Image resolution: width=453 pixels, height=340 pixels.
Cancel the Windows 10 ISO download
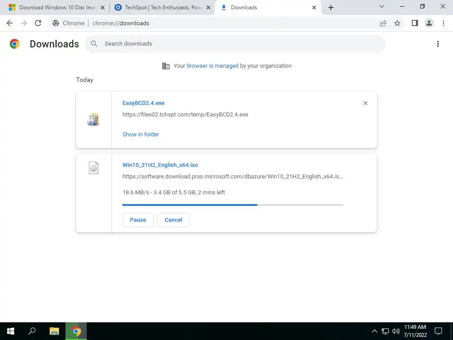pos(173,220)
